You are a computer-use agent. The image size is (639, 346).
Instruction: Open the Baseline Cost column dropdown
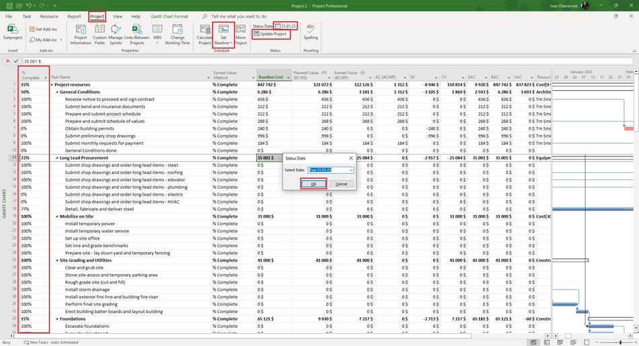coord(288,77)
